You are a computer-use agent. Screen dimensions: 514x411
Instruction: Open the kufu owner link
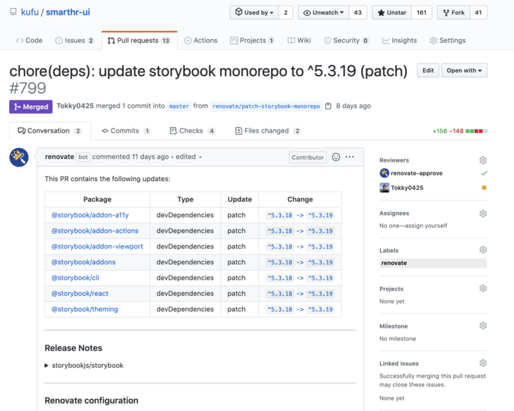pos(30,12)
